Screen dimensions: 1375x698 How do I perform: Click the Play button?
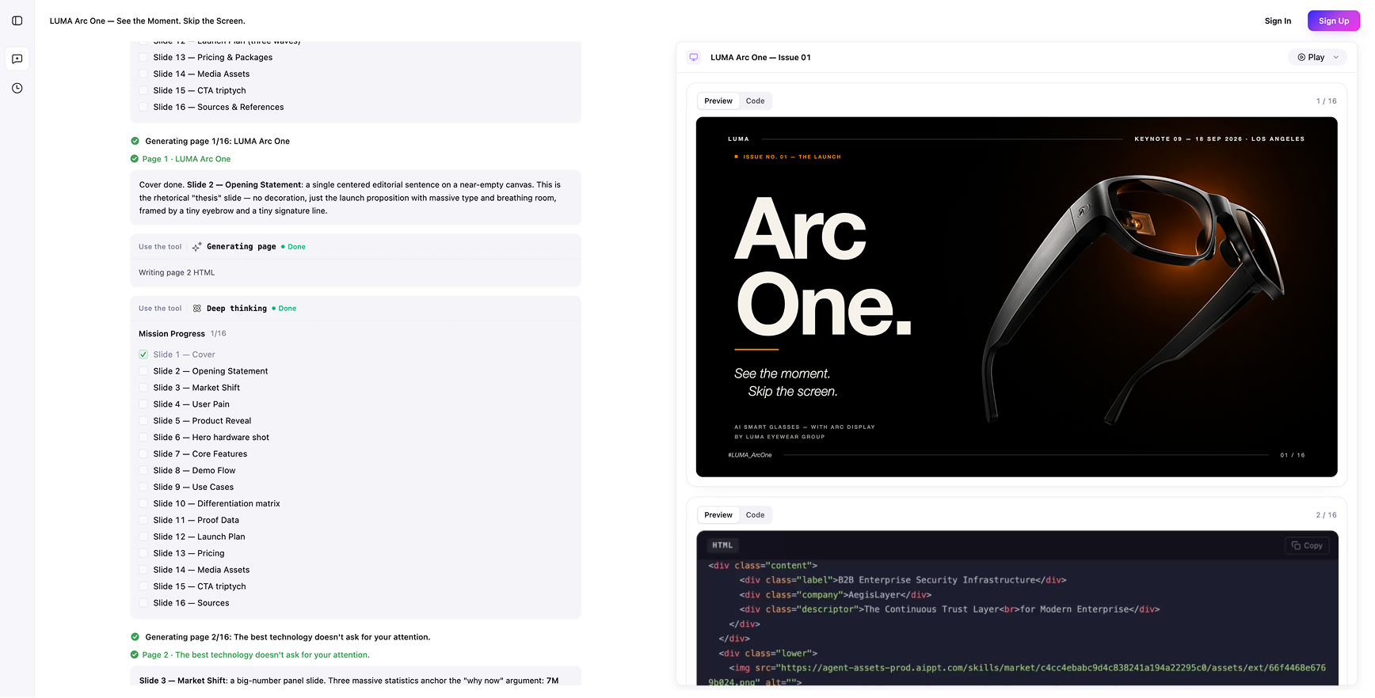(1311, 57)
